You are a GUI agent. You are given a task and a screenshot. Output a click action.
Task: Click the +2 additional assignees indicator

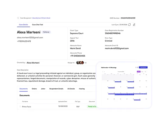click(85, 63)
